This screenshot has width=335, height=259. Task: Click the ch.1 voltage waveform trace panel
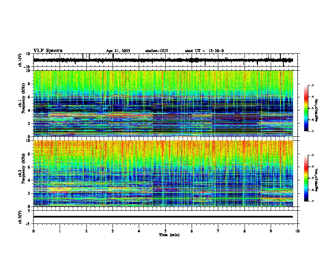click(165, 60)
